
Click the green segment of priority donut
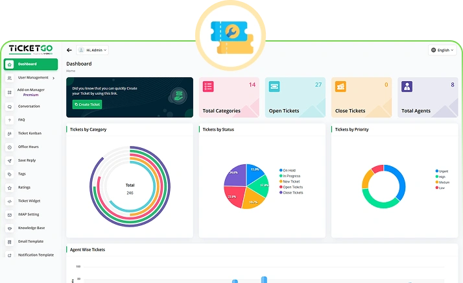[379, 204]
